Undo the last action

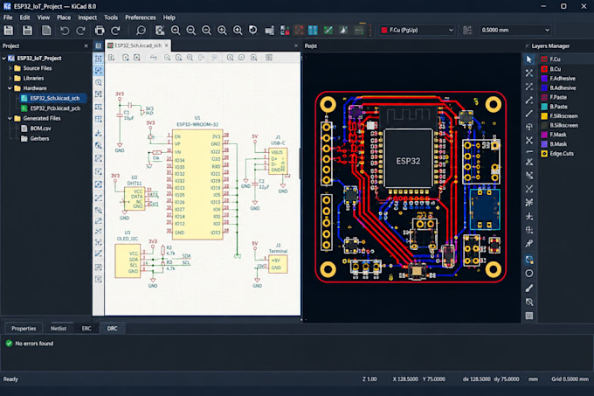[65, 31]
